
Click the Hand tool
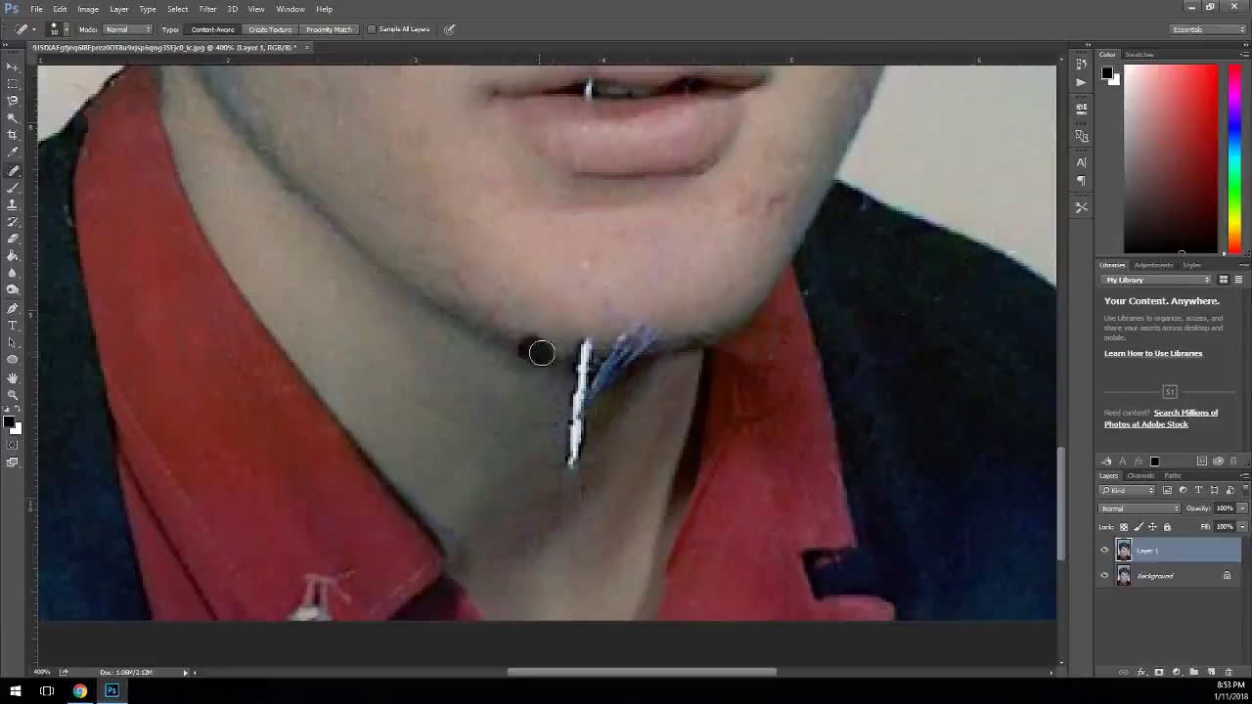[x=13, y=377]
